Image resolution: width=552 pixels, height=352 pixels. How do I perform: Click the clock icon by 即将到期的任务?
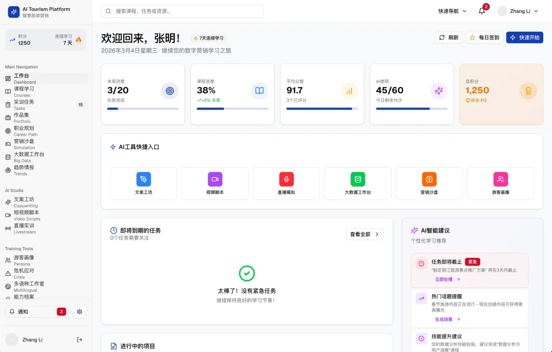tap(113, 230)
